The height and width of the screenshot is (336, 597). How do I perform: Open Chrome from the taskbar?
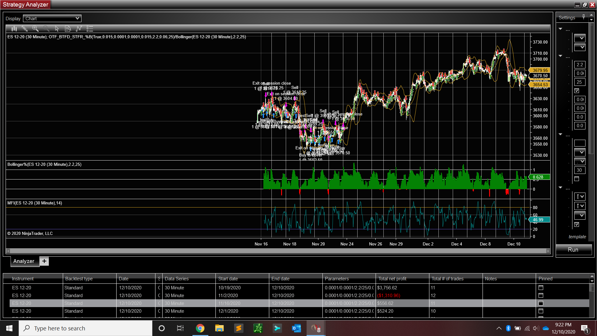(200, 328)
